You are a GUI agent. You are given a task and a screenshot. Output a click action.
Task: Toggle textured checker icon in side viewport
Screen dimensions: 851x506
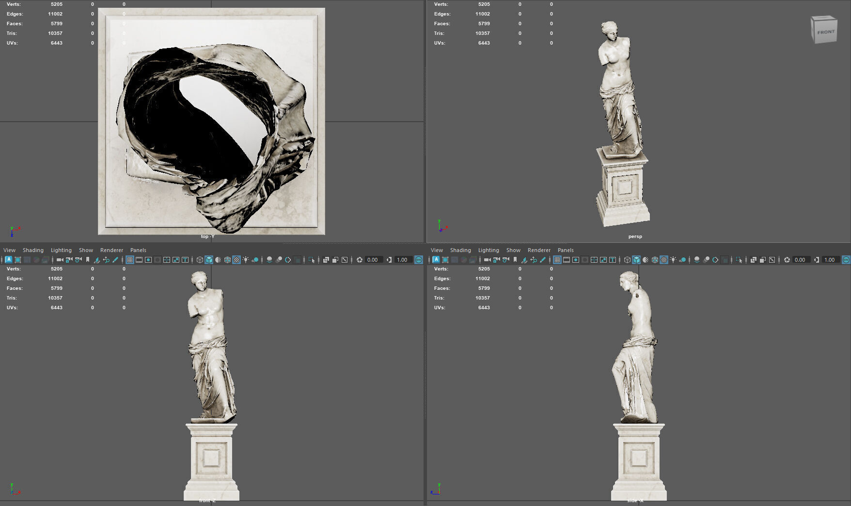[x=664, y=260]
